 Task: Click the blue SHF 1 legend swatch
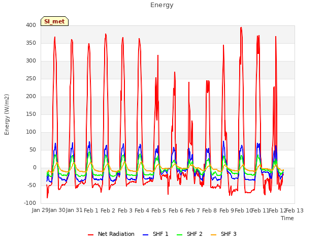[x=146, y=235]
